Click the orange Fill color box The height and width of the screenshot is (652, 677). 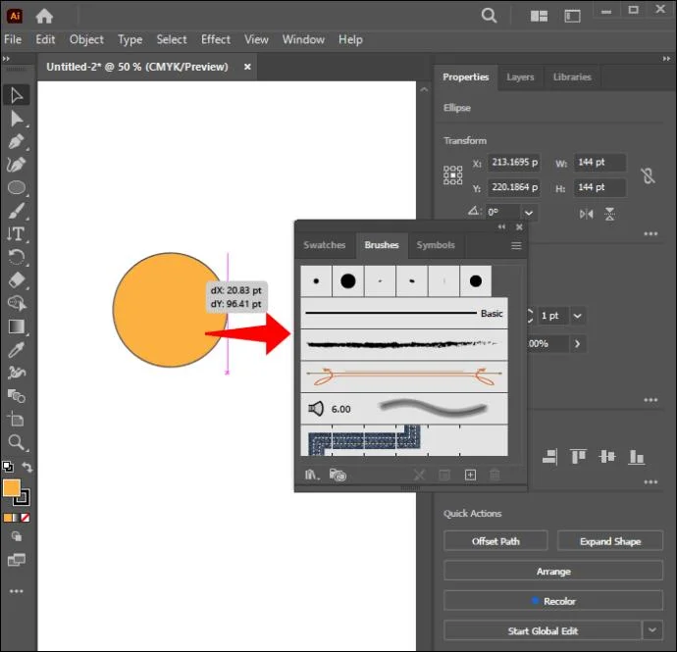click(x=11, y=488)
